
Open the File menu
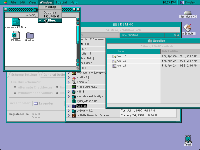click(13, 2)
